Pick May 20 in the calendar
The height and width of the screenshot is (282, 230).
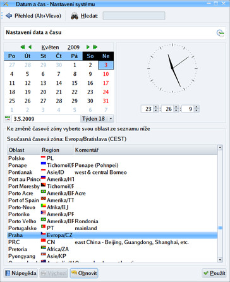(x=43, y=92)
